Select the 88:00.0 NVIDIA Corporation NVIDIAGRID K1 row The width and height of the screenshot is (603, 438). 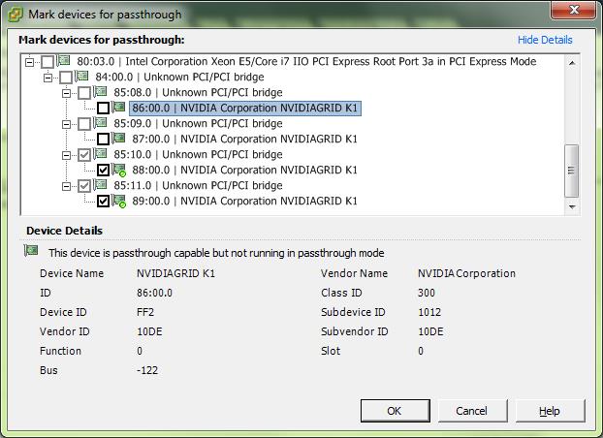click(244, 170)
